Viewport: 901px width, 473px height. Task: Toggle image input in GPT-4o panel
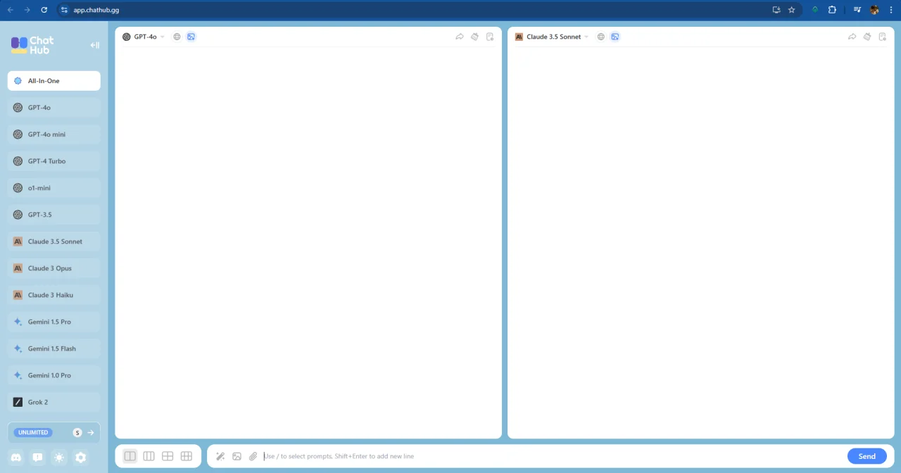[x=191, y=37]
